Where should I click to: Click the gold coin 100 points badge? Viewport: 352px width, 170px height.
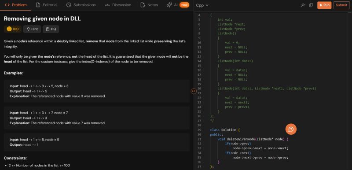coord(13,29)
